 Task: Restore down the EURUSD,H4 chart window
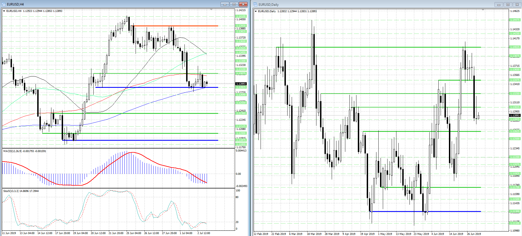[234, 4]
